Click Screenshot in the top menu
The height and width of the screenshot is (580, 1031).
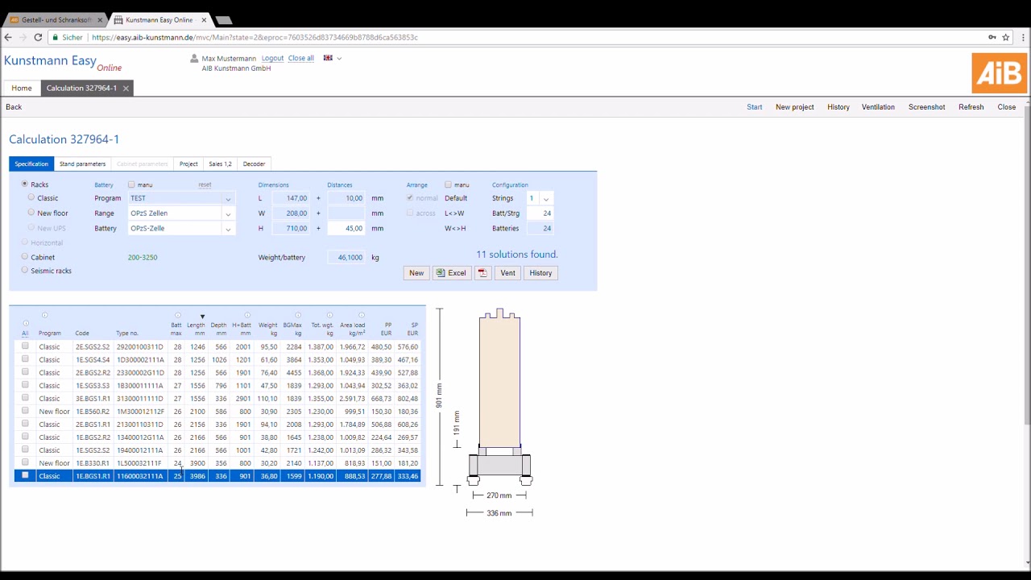click(927, 107)
